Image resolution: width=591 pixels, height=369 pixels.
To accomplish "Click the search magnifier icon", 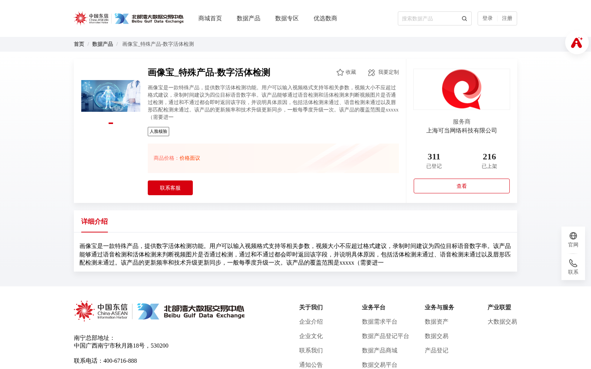I will pyautogui.click(x=464, y=18).
